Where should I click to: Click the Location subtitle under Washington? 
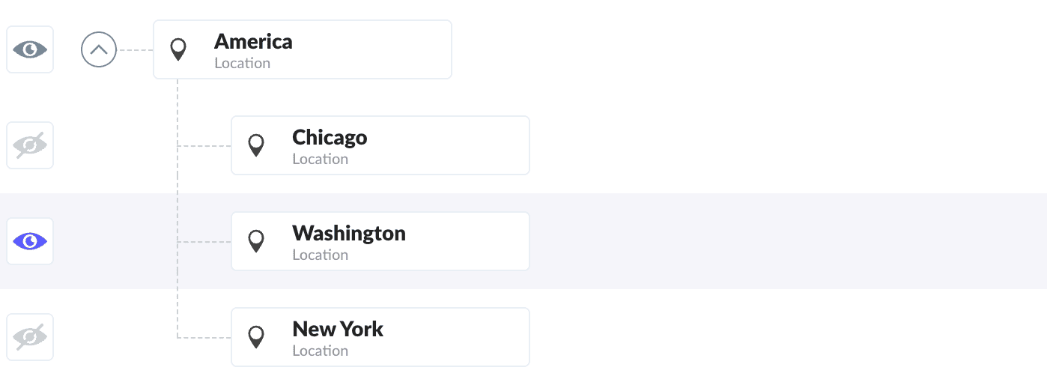click(x=320, y=255)
